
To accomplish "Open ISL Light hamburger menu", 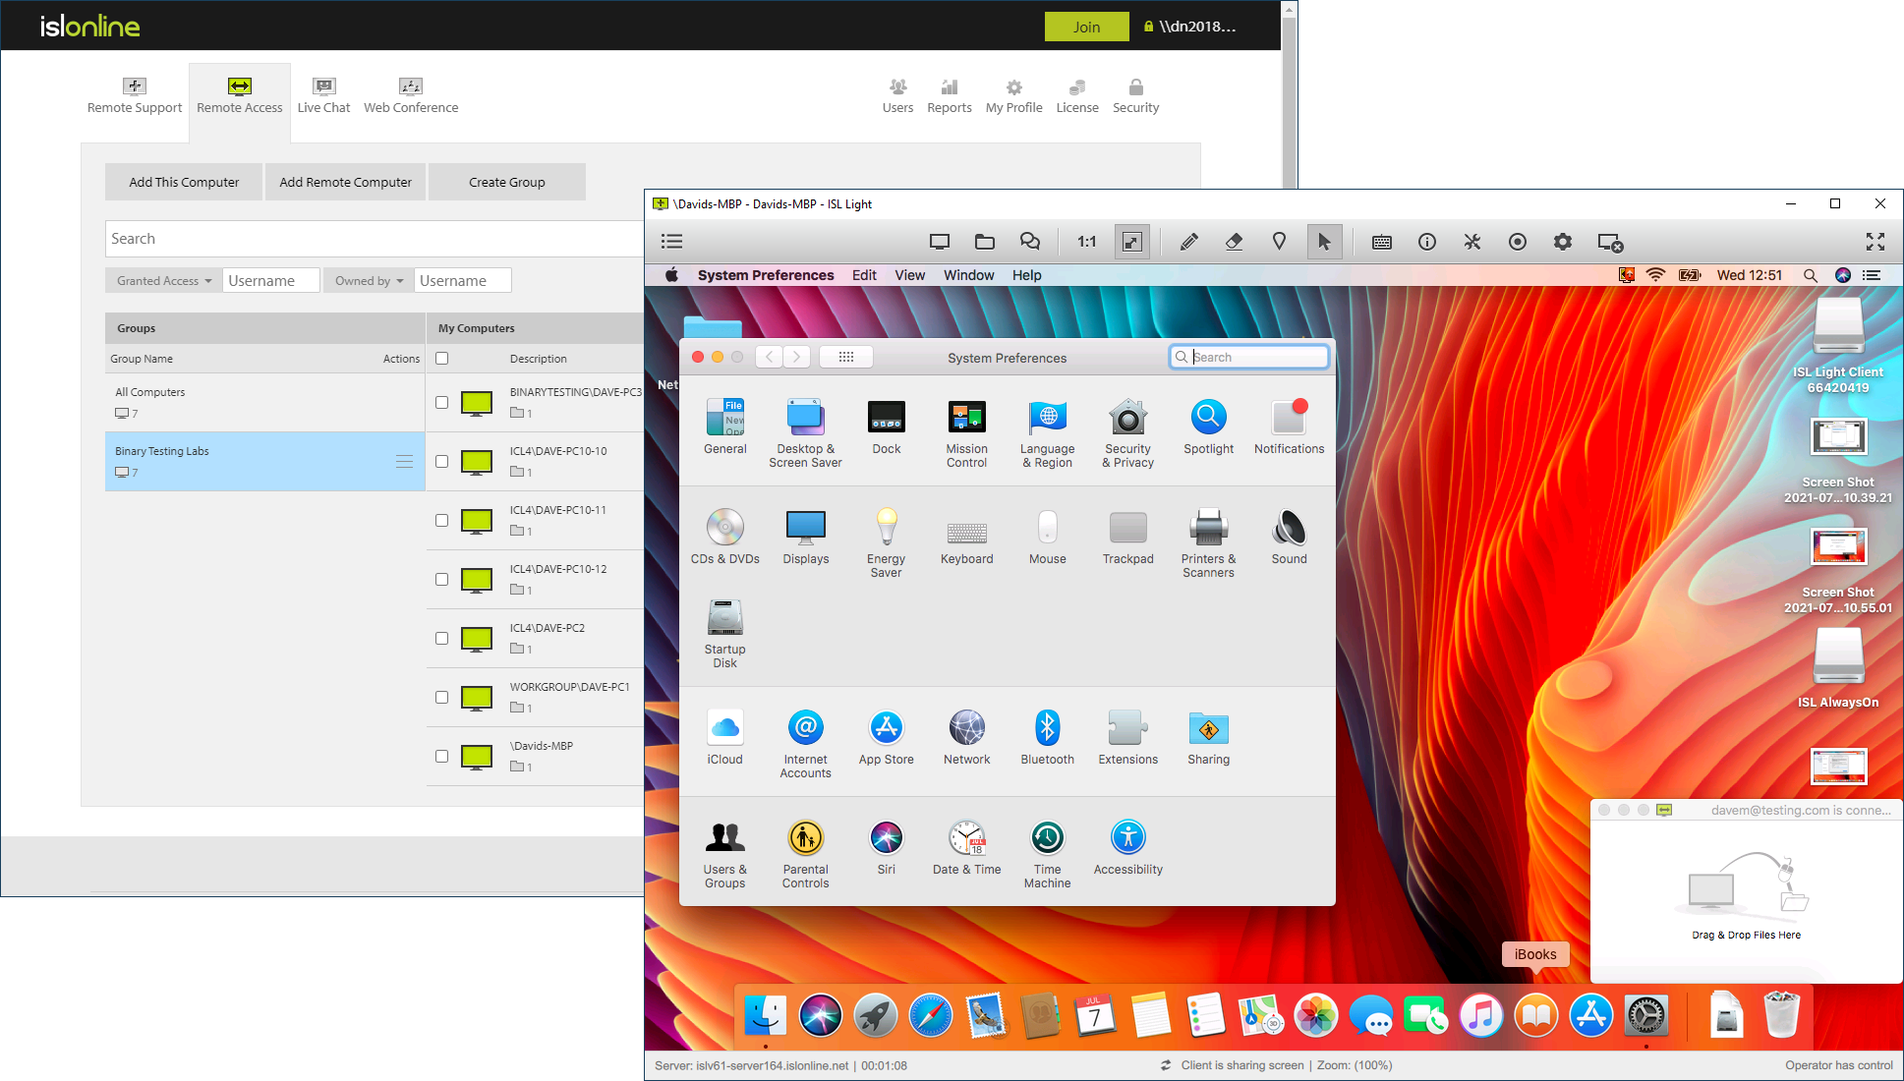I will [672, 242].
